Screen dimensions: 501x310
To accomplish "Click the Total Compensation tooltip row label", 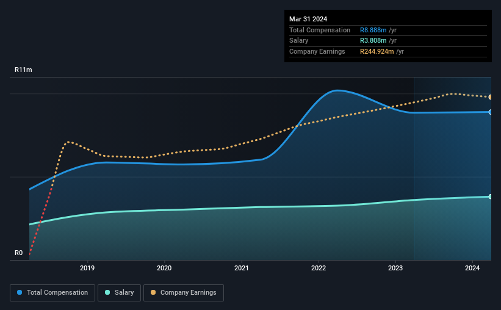I will pyautogui.click(x=320, y=30).
